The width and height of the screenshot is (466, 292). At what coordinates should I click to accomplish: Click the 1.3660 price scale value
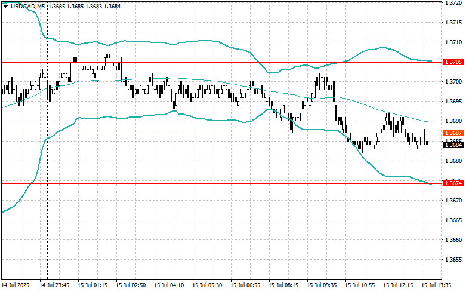[x=453, y=240]
